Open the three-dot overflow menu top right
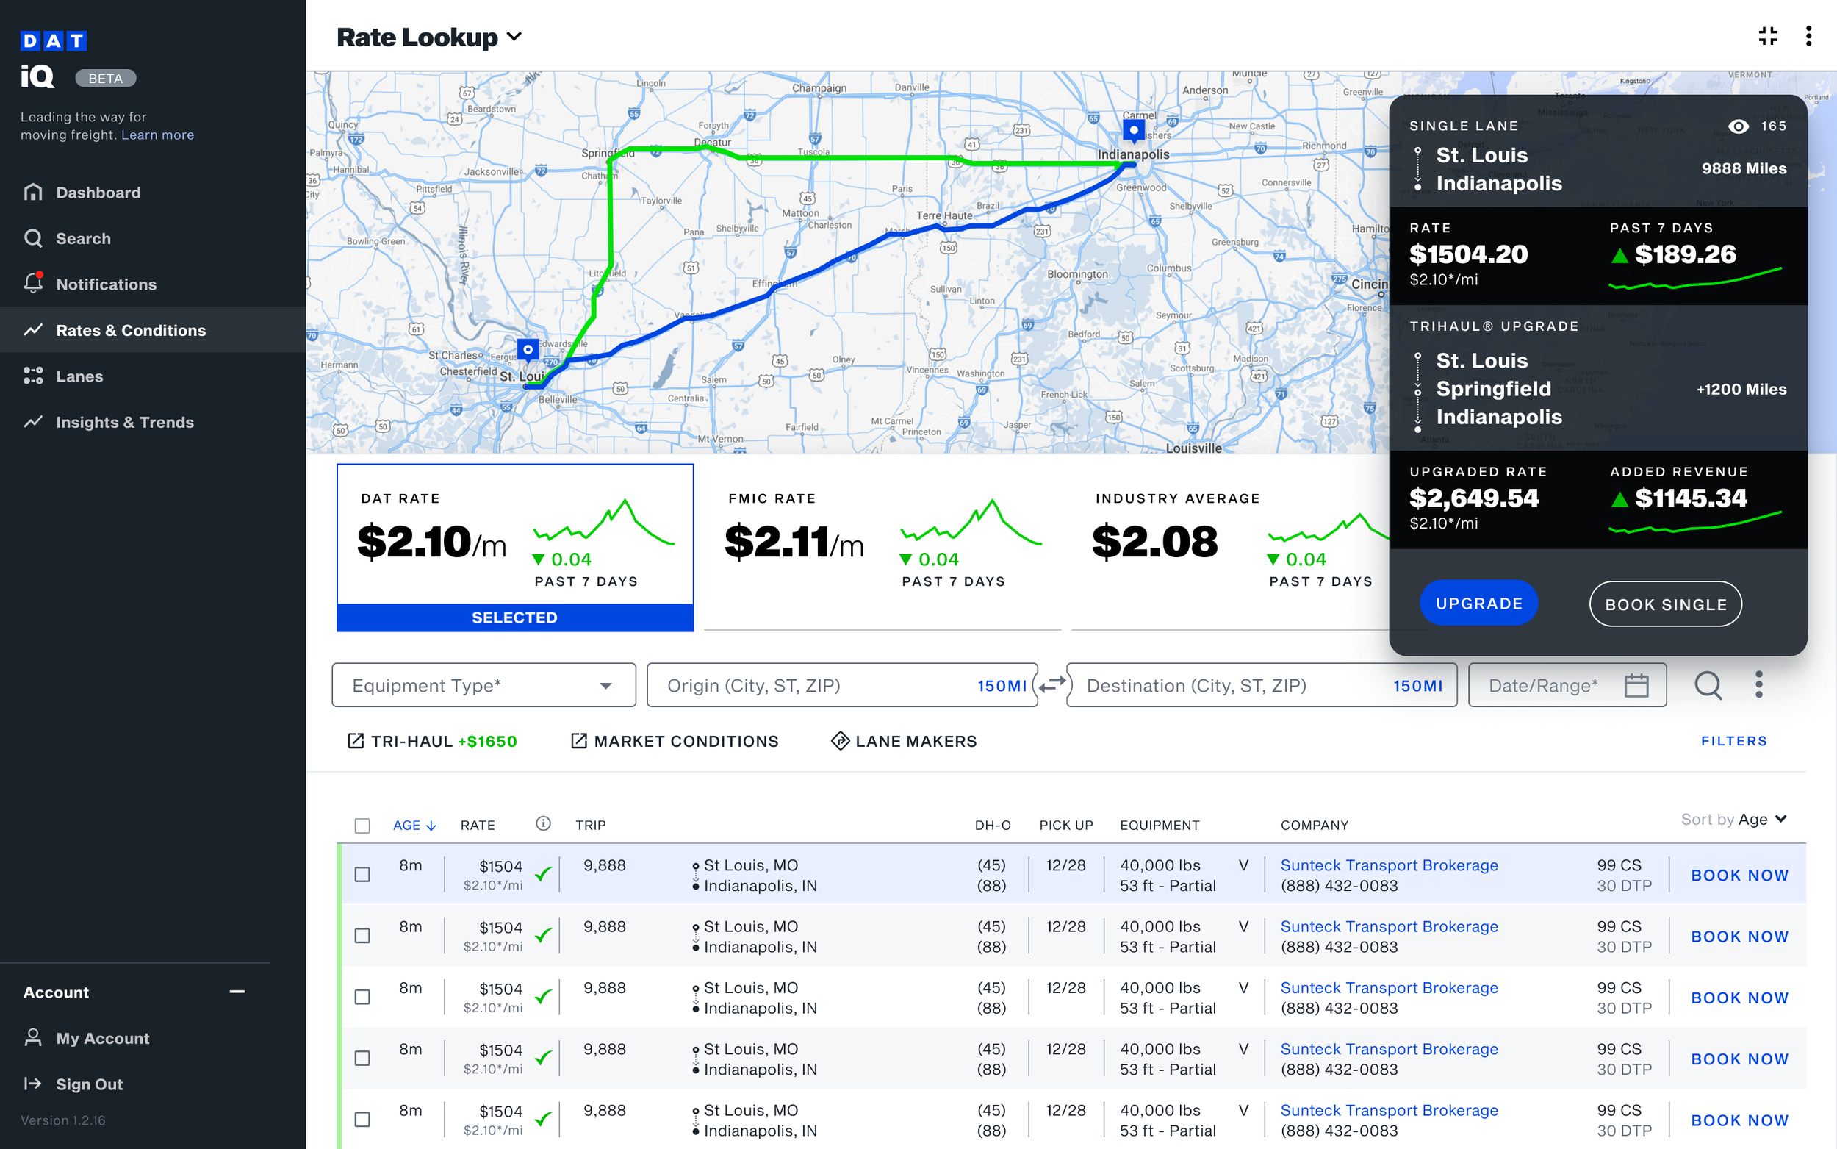1837x1149 pixels. [x=1810, y=36]
